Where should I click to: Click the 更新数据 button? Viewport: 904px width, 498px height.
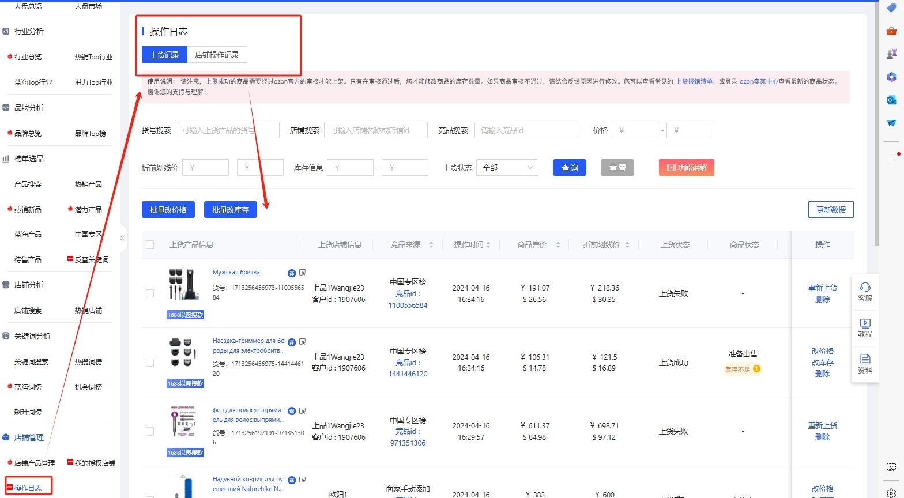(x=831, y=210)
